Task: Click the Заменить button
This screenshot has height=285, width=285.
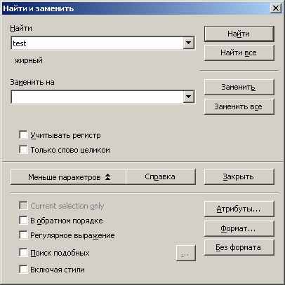Action: [239, 87]
